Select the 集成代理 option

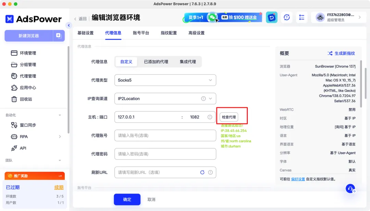[x=188, y=62]
